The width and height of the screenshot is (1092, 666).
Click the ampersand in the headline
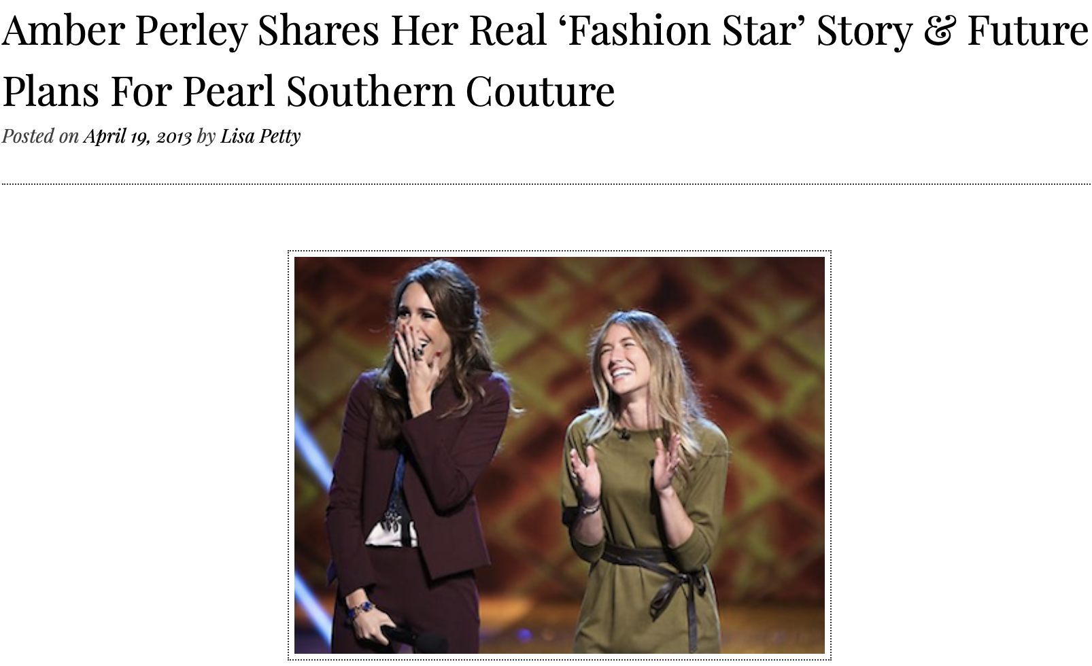click(x=939, y=31)
